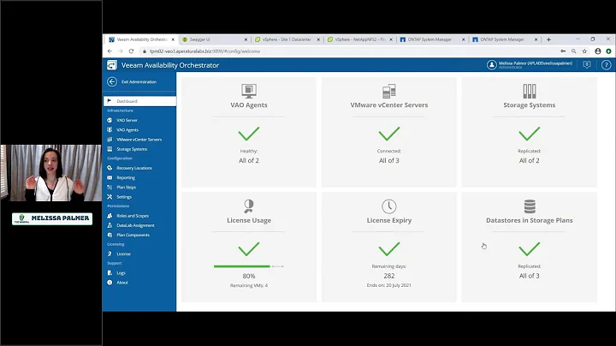
Task: Click the Logs document icon
Action: click(x=110, y=272)
